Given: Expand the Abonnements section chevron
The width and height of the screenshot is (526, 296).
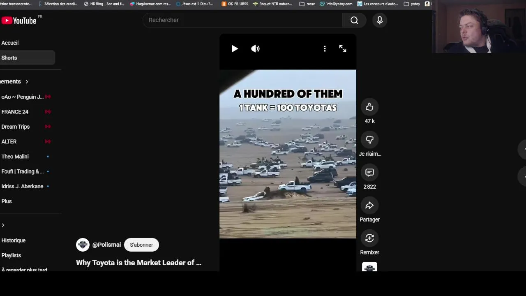Looking at the screenshot, I should pyautogui.click(x=27, y=82).
